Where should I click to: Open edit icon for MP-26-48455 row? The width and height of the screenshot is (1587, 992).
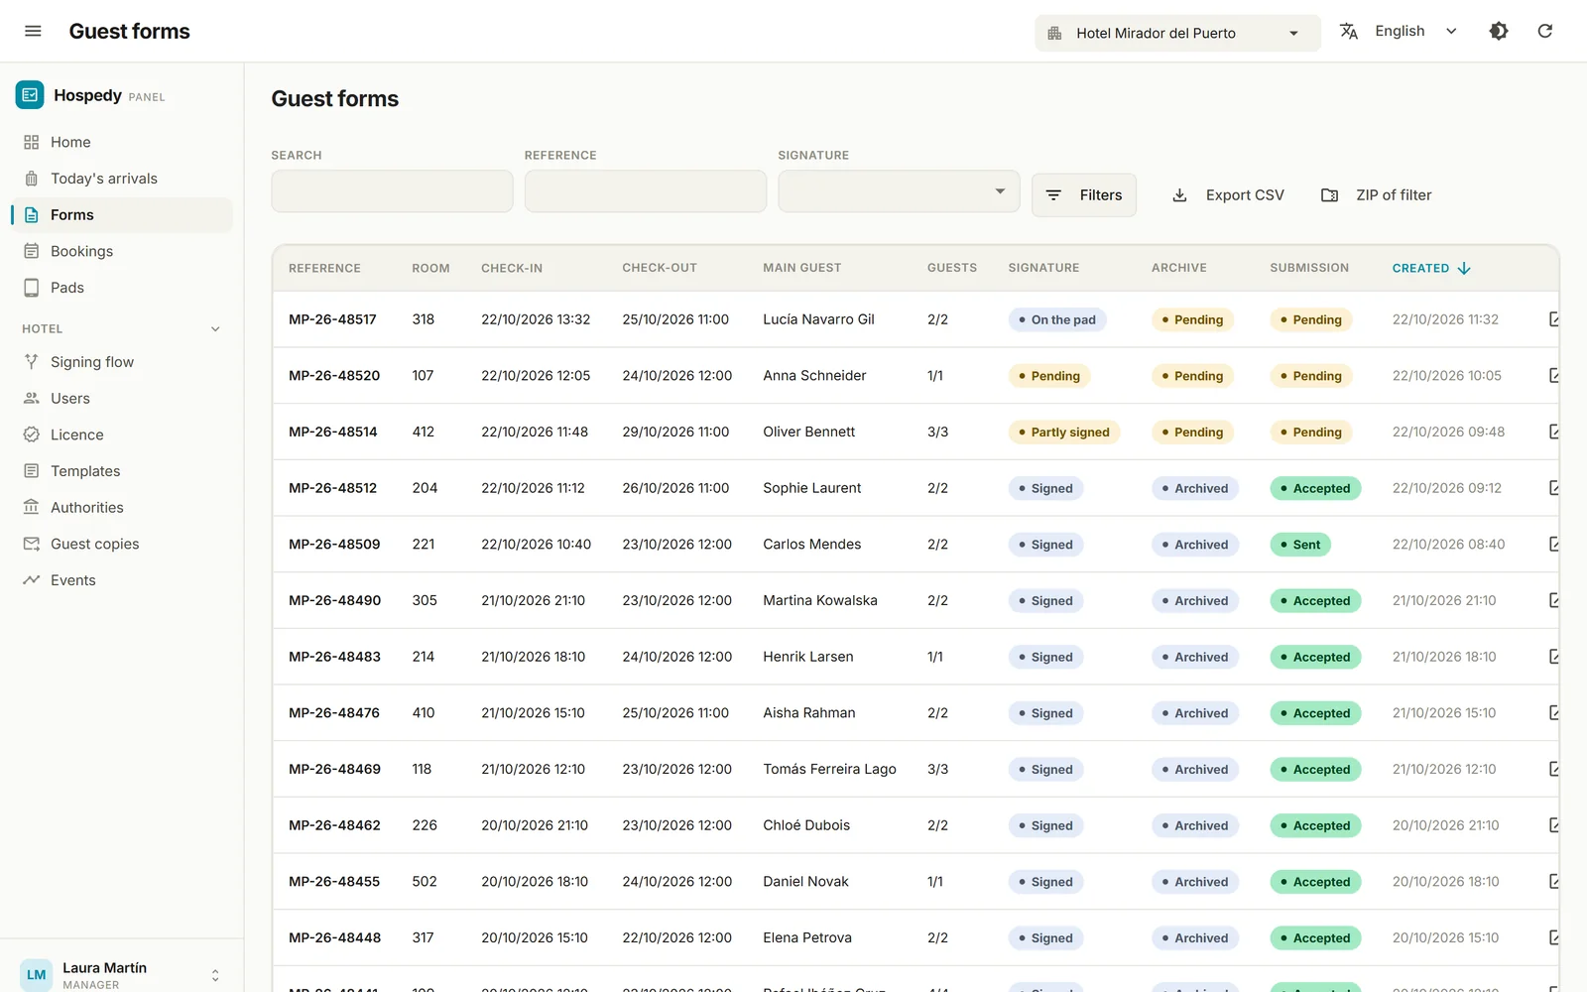(x=1553, y=882)
